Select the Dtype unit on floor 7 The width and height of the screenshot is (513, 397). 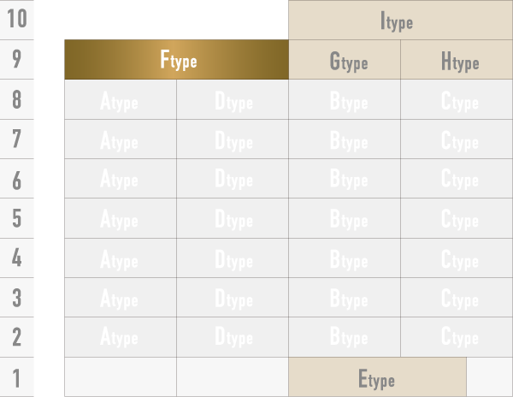pos(233,139)
